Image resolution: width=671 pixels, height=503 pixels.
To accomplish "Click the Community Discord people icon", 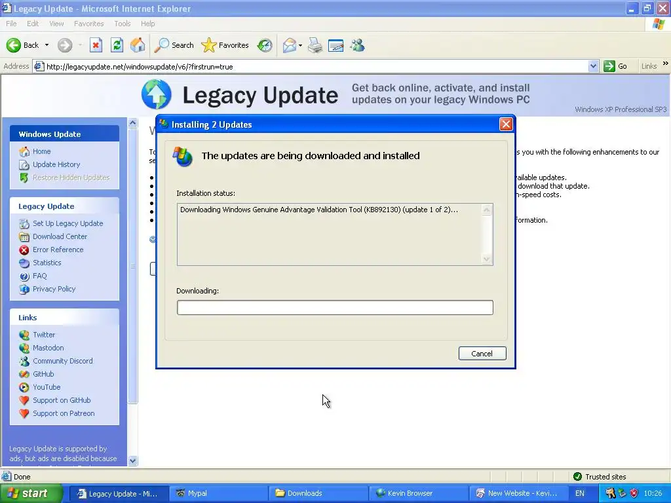I will point(24,361).
